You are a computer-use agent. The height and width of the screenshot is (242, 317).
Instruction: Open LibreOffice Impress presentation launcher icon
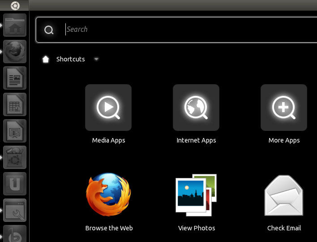click(x=15, y=131)
